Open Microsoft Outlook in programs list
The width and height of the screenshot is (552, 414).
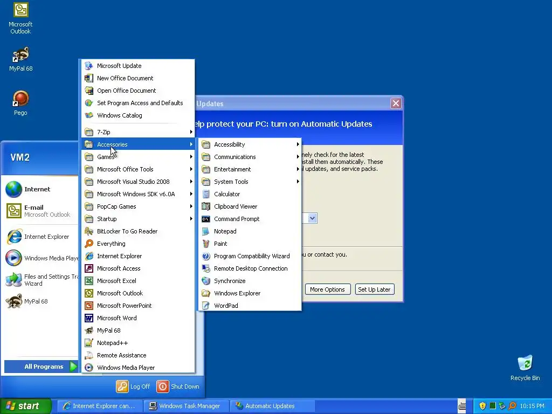(x=138, y=293)
